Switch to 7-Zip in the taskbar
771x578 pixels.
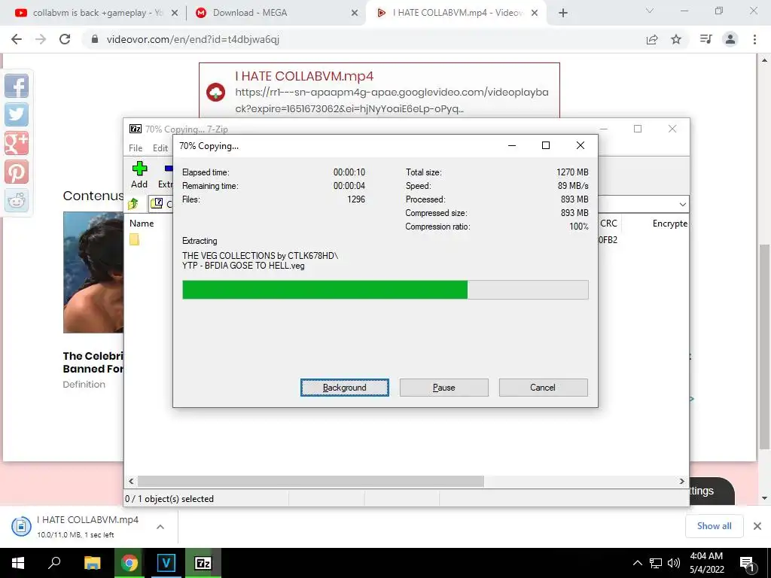click(203, 563)
